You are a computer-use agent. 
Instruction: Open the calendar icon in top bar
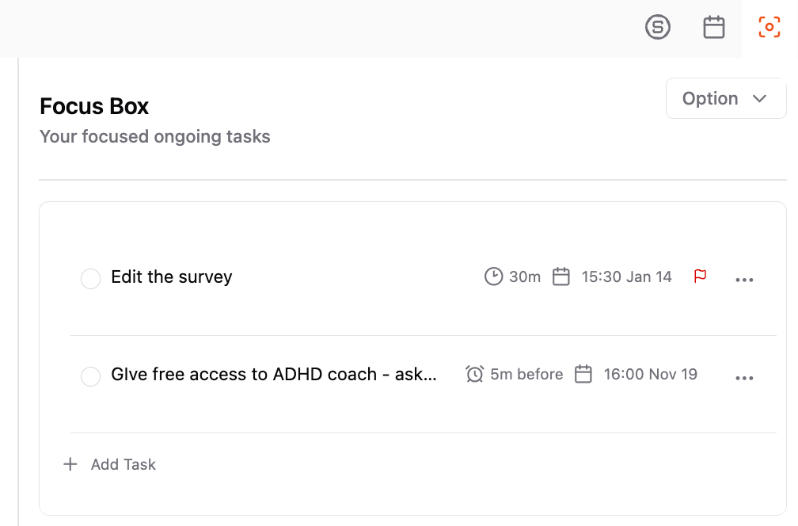713,27
